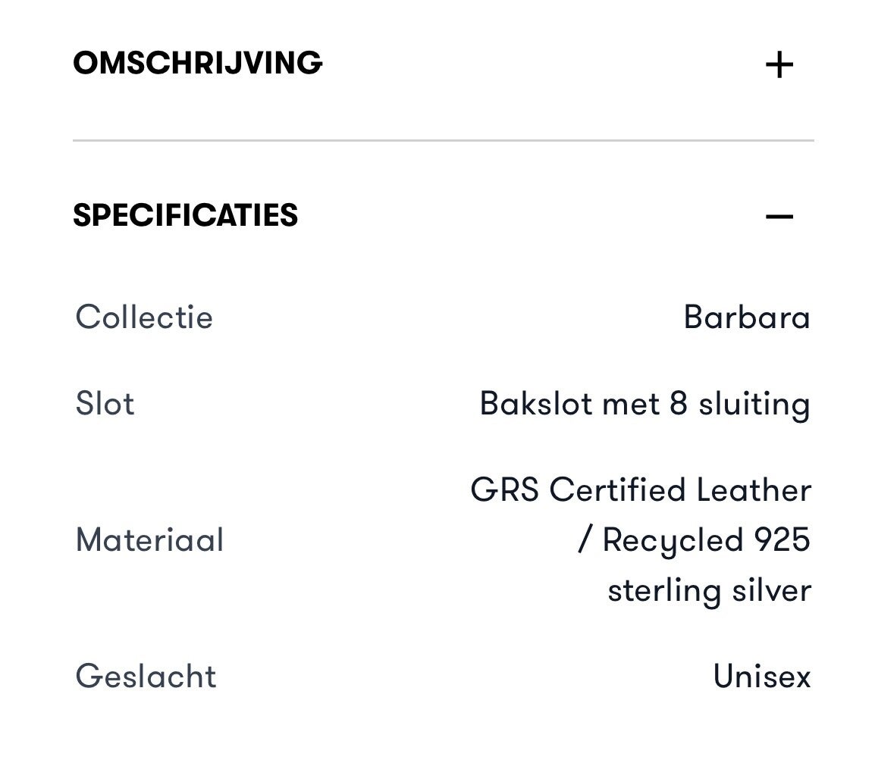The width and height of the screenshot is (875, 763).
Task: Select the Geslacht row label
Action: (146, 676)
